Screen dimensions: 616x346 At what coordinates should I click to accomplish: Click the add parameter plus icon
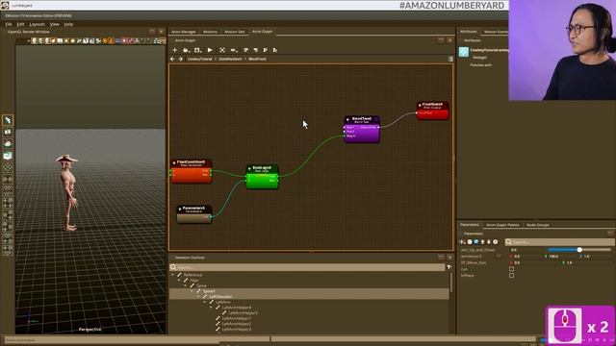coord(462,242)
